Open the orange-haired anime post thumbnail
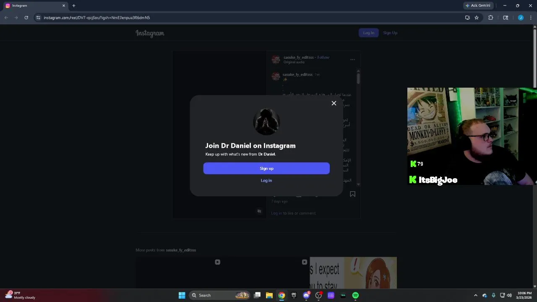 click(x=353, y=273)
